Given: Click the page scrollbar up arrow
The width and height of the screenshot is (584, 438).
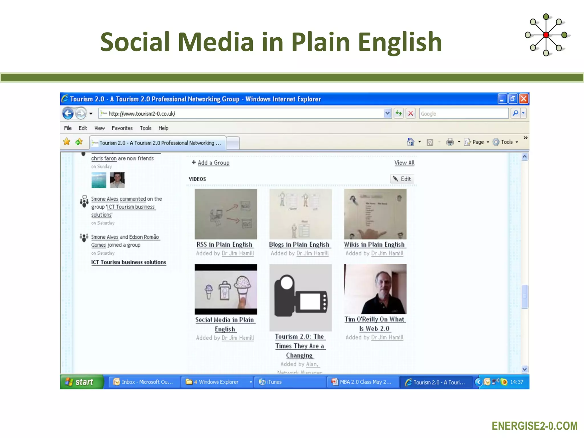Looking at the screenshot, I should pyautogui.click(x=525, y=157).
